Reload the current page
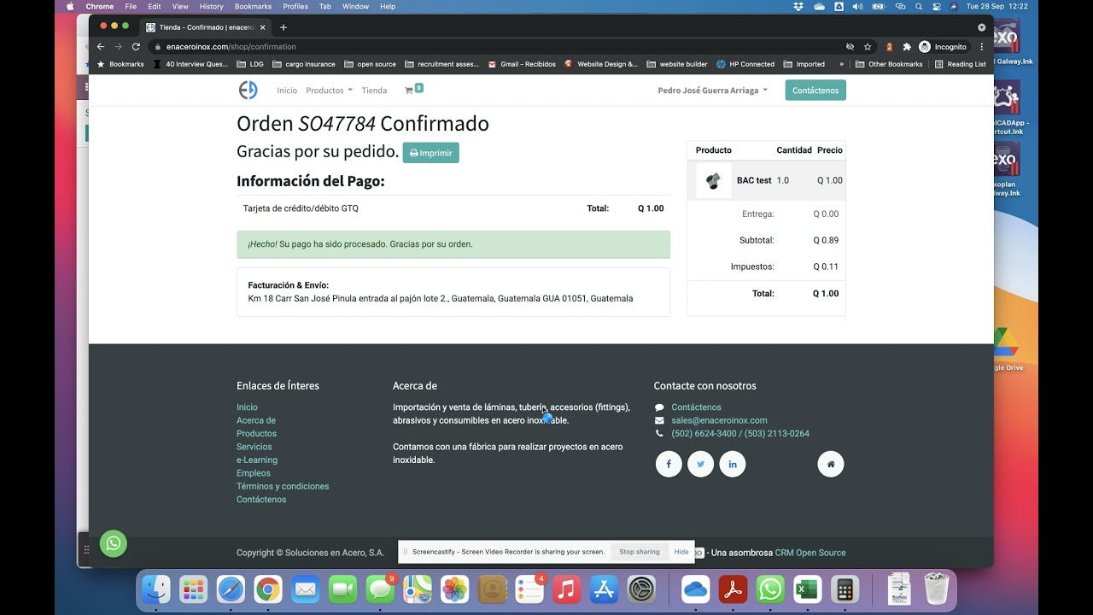Viewport: 1093px width, 615px height. click(136, 47)
